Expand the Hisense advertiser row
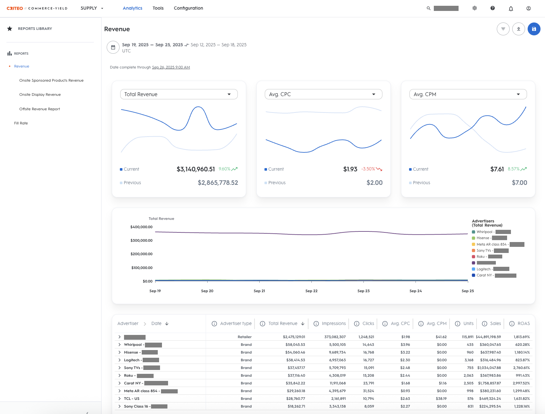This screenshot has height=414, width=545. 120,352
